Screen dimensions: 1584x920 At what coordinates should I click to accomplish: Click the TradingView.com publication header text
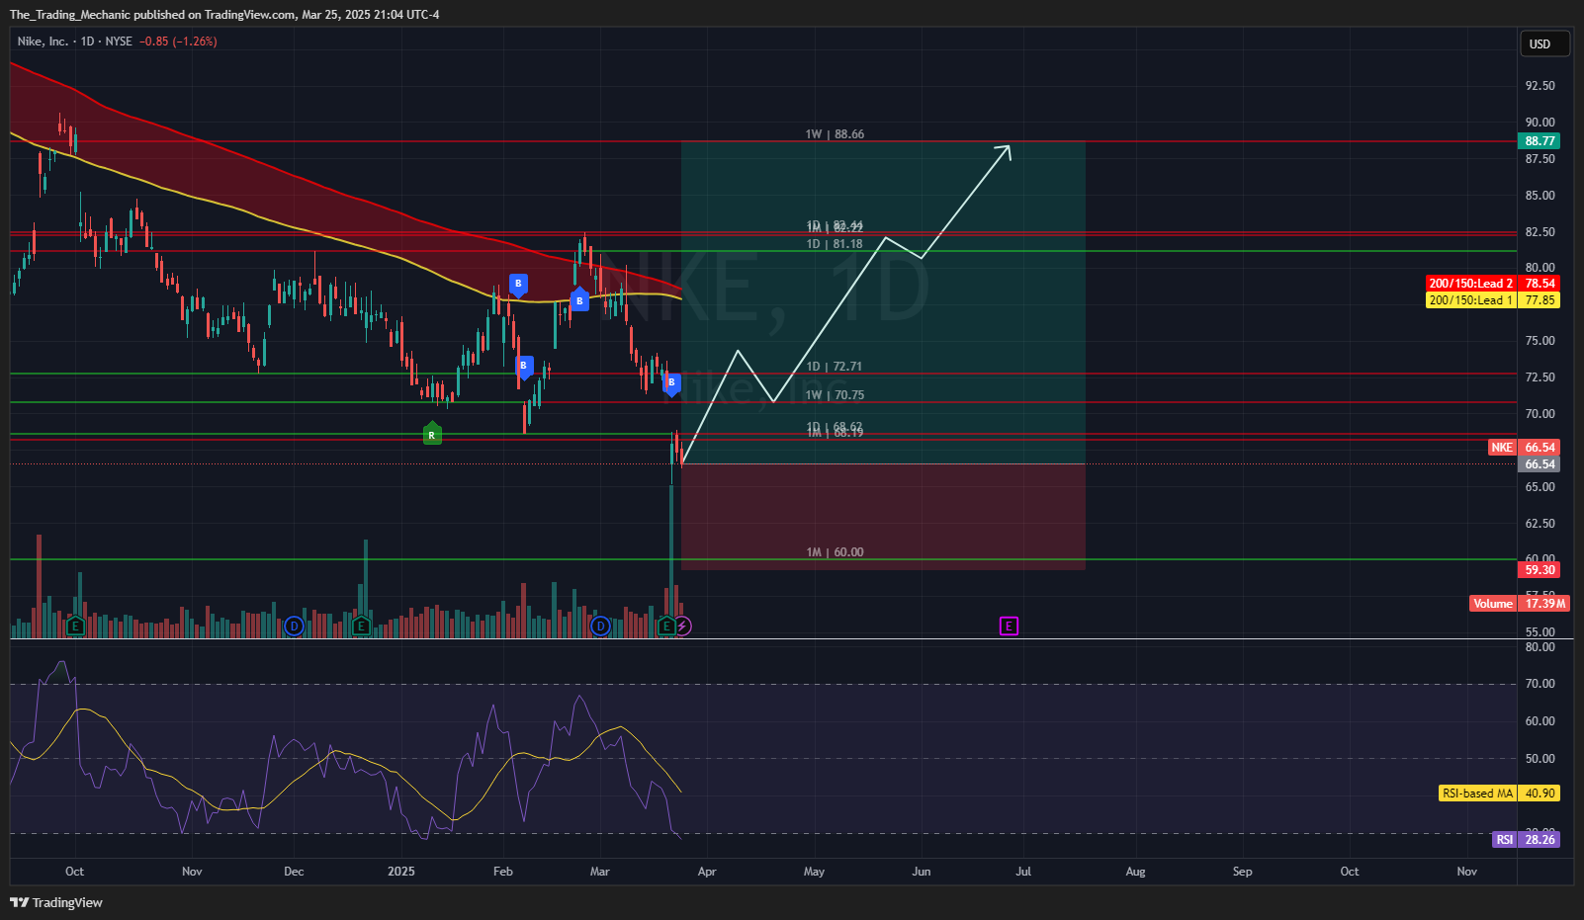click(224, 15)
